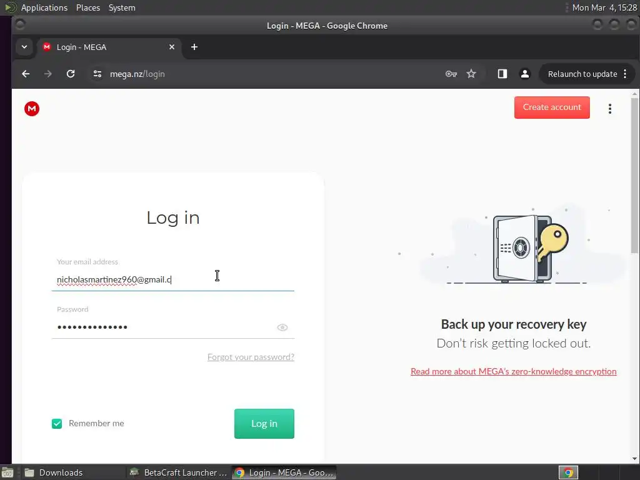Bookmark this page with the star icon
This screenshot has height=480, width=640.
[x=471, y=74]
